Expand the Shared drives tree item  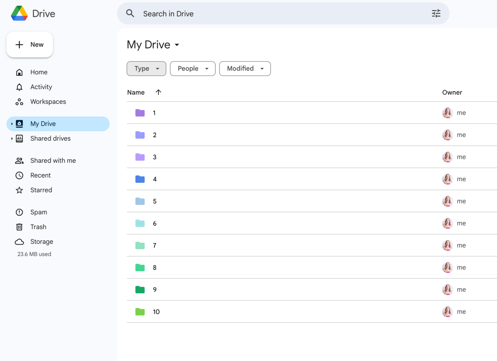(x=12, y=138)
